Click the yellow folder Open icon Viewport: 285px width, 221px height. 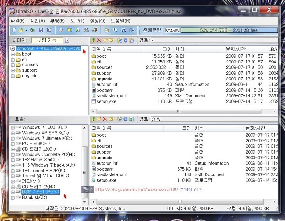click(21, 30)
